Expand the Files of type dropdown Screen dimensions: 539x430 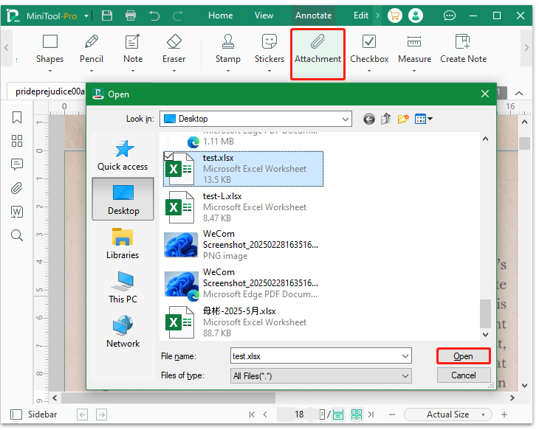tap(405, 376)
